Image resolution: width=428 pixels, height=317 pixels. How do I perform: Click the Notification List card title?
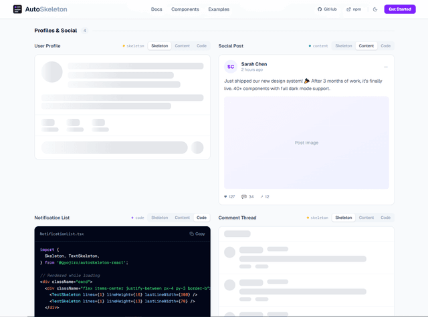tap(52, 218)
